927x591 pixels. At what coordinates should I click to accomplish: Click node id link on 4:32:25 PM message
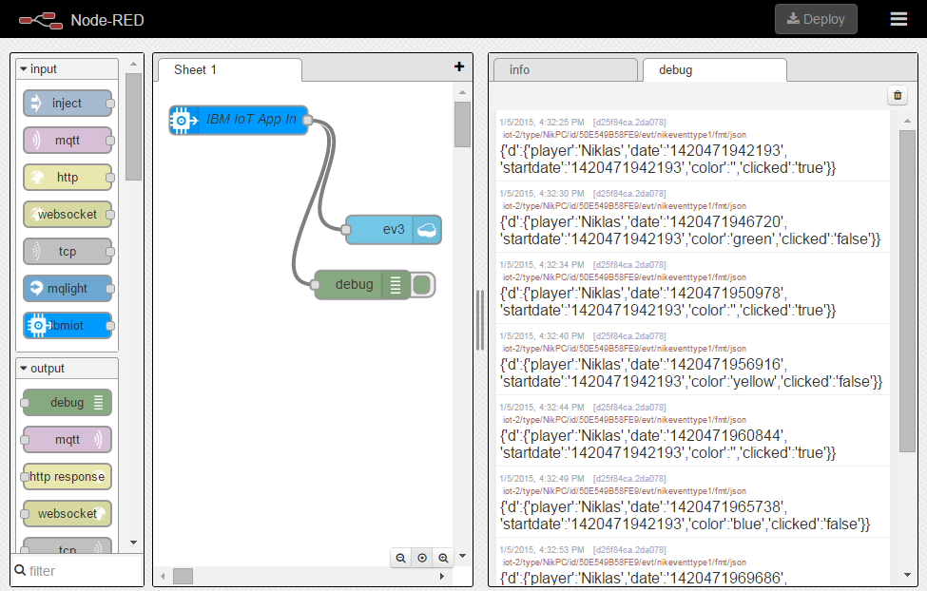click(x=629, y=123)
